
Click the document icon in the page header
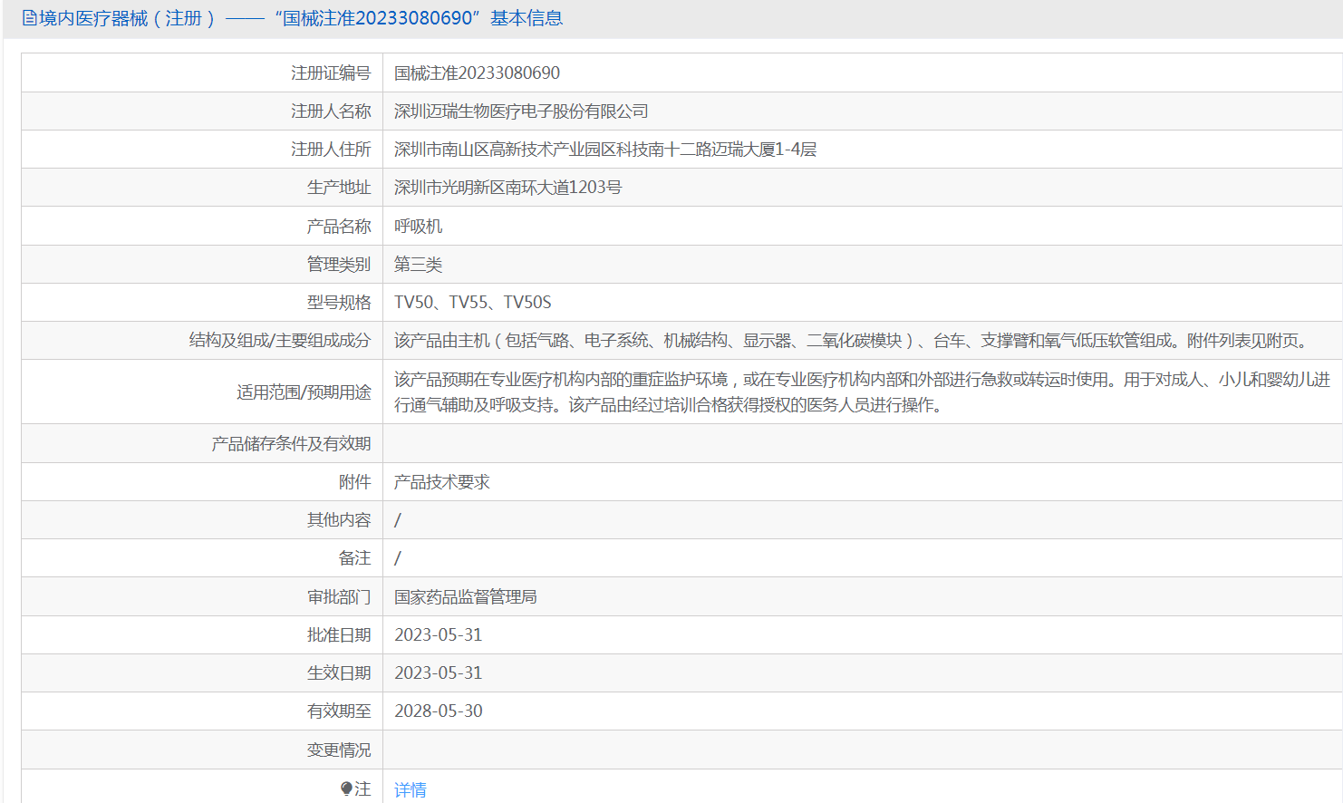tap(29, 18)
